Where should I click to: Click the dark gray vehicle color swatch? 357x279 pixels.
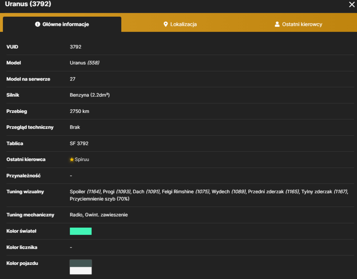81,263
